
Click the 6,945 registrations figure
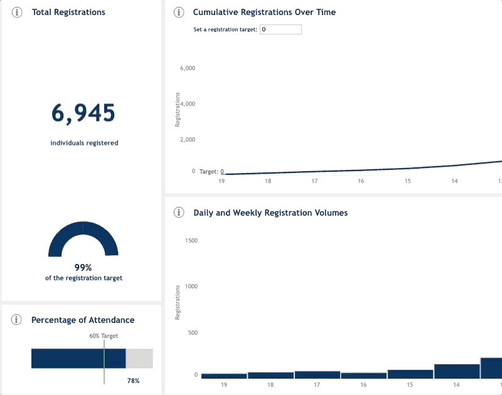click(x=83, y=113)
